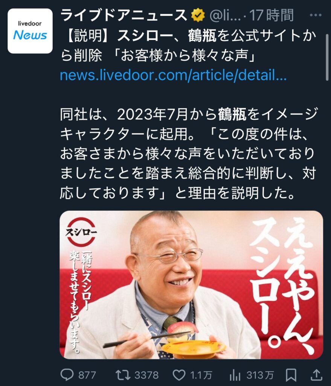This screenshot has height=386, width=331.
Task: Share the post via upload icon
Action: point(316,375)
